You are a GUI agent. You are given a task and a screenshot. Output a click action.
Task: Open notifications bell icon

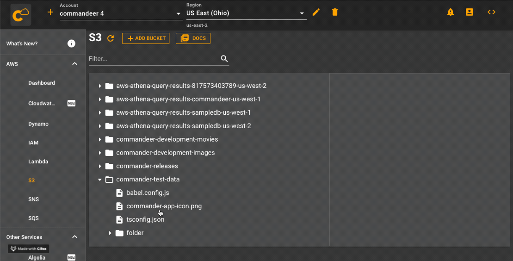451,12
